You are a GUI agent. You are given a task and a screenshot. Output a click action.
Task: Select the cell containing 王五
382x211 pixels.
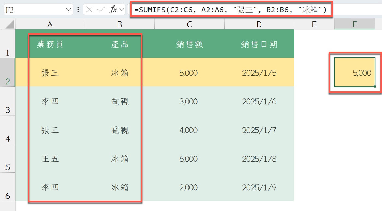tap(50, 159)
